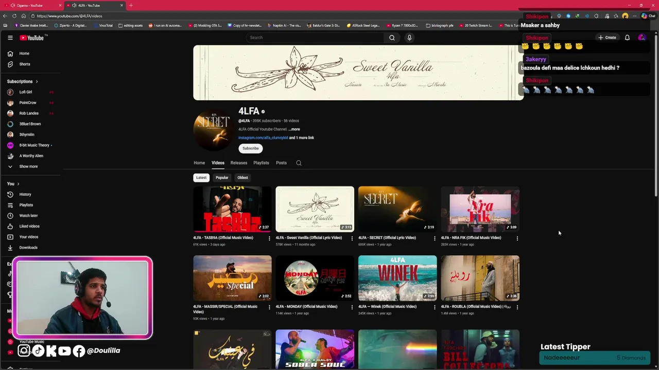This screenshot has height=370, width=659.
Task: Search within the 4LFA channel
Action: click(x=299, y=163)
